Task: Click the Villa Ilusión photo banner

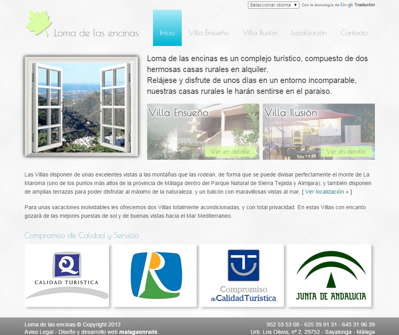Action: coord(318,132)
